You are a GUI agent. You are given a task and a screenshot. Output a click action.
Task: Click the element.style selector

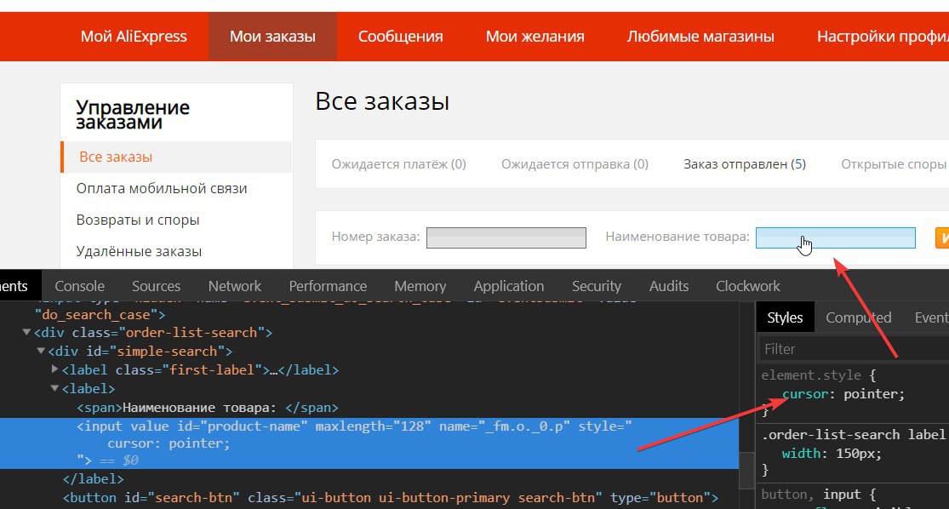point(811,375)
